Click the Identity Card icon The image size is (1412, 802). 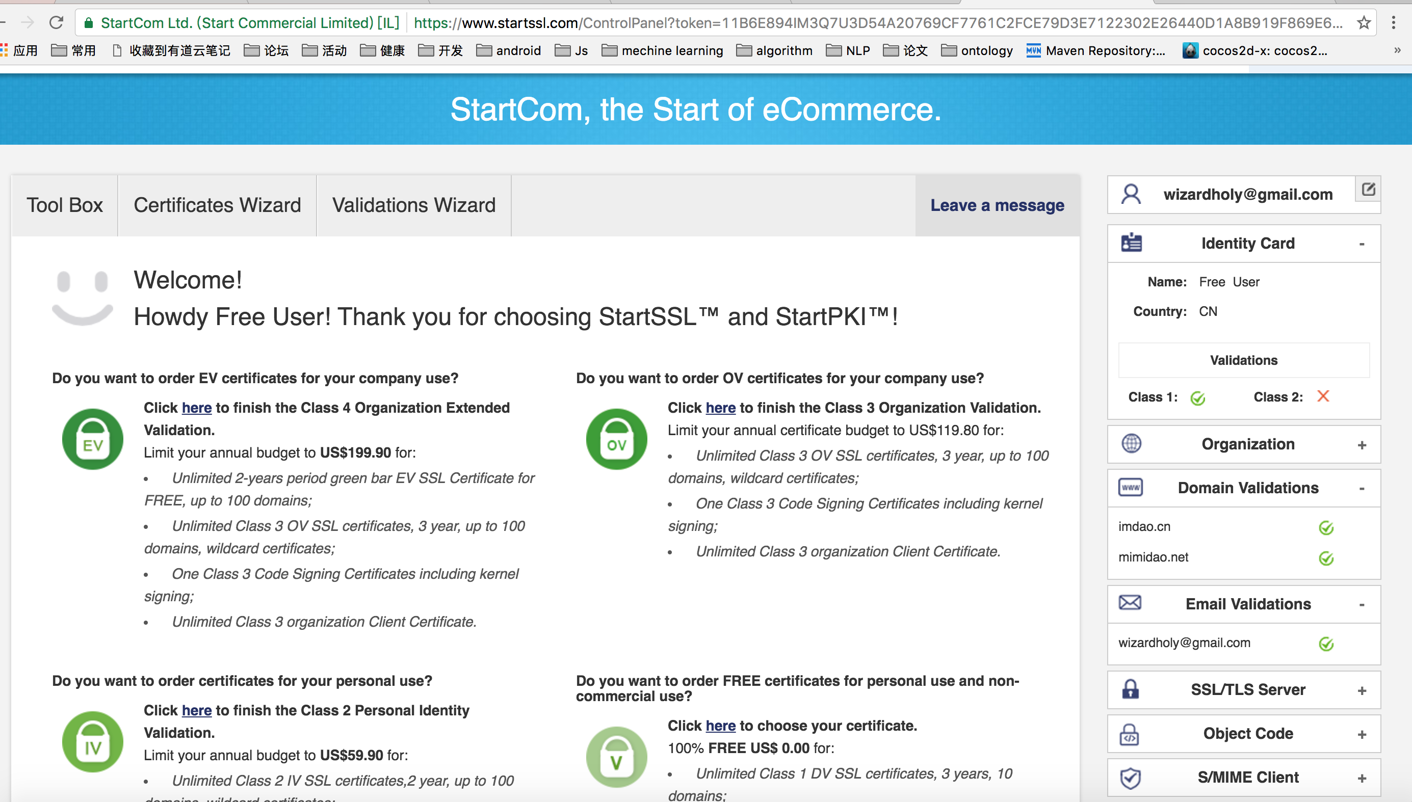pos(1132,243)
